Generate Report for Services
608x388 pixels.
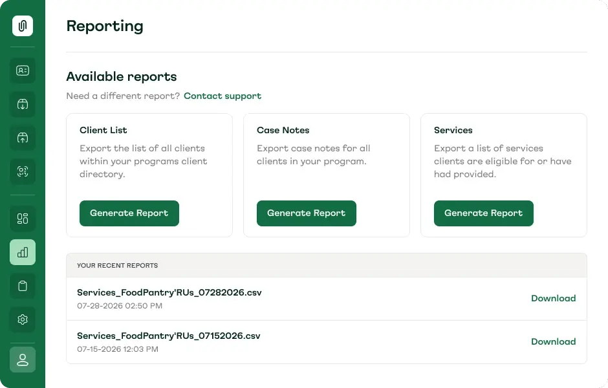pos(484,213)
